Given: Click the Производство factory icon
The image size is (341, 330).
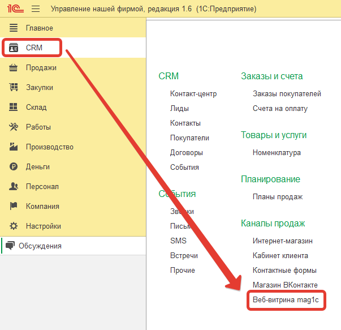Looking at the screenshot, I should pos(14,147).
